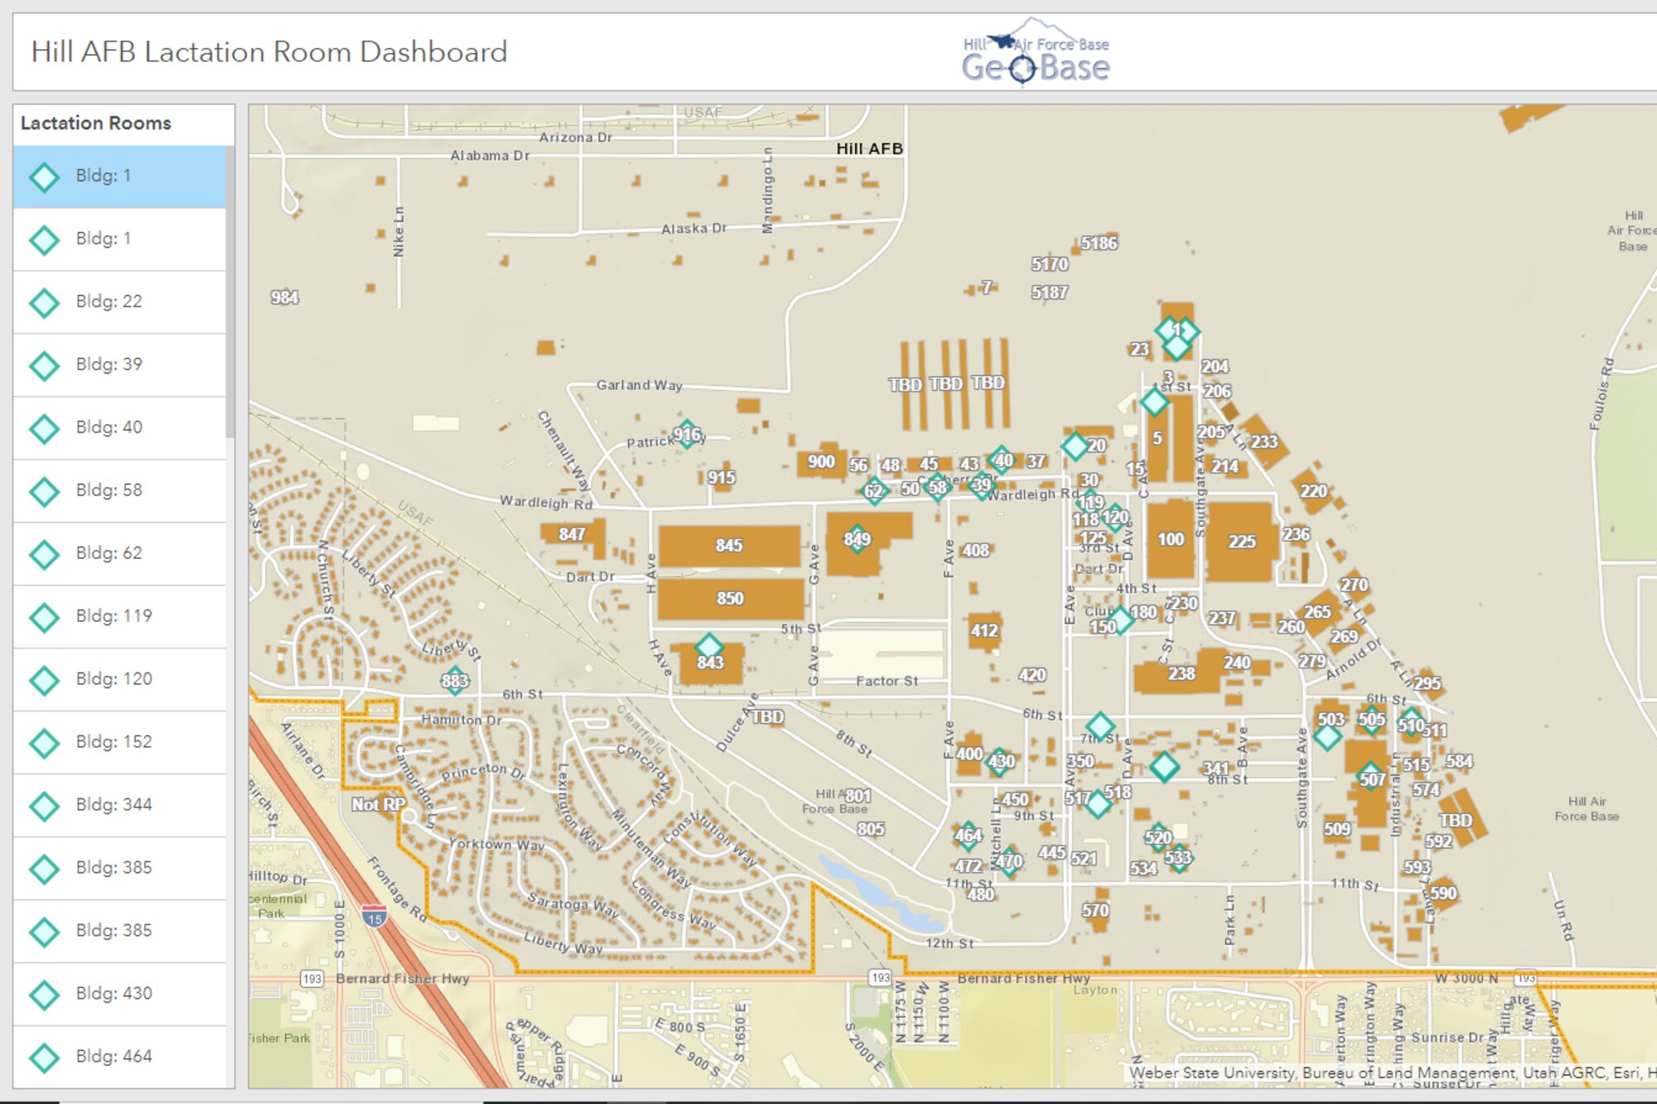Click the Lactation Rooms panel header

[x=94, y=123]
